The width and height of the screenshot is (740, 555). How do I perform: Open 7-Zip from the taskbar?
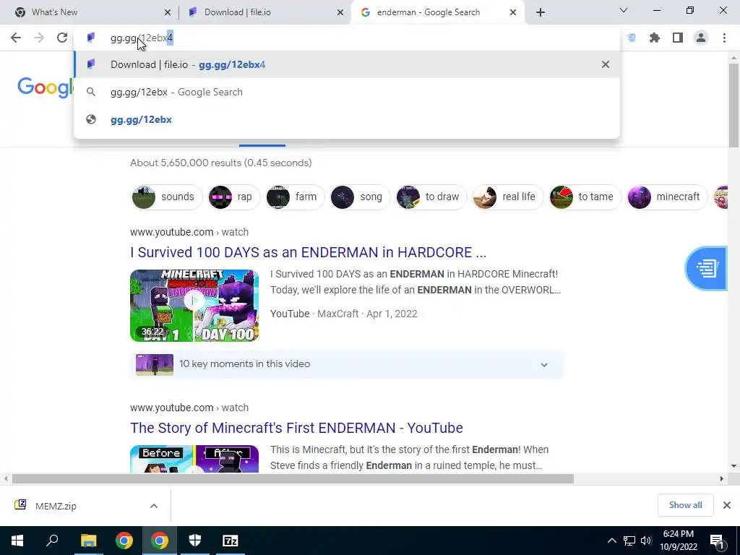pyautogui.click(x=231, y=541)
